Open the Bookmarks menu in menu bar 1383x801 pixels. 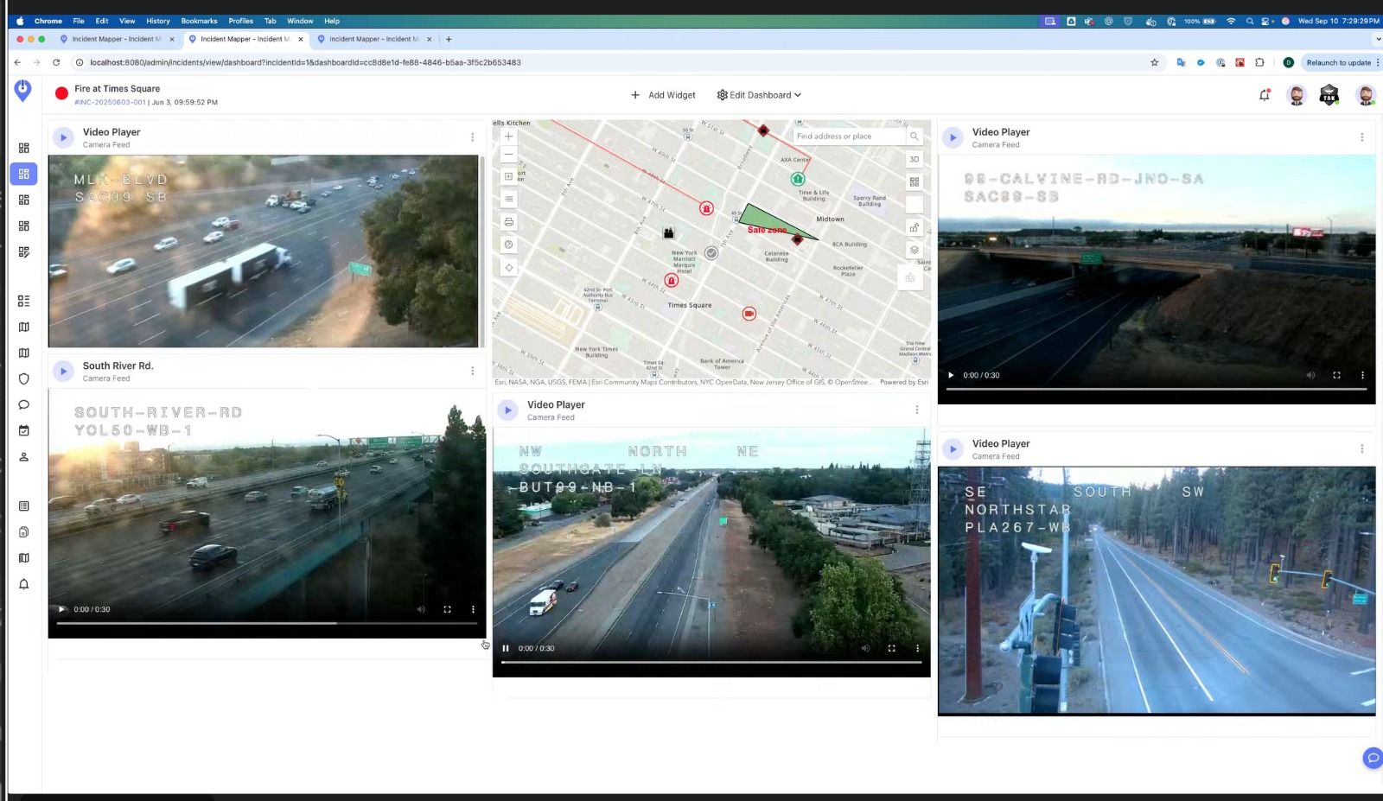(x=199, y=21)
